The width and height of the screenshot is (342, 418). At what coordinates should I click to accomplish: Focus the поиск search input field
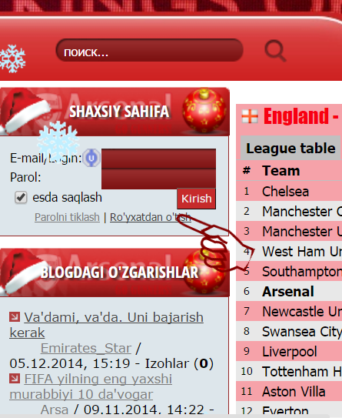tap(150, 50)
